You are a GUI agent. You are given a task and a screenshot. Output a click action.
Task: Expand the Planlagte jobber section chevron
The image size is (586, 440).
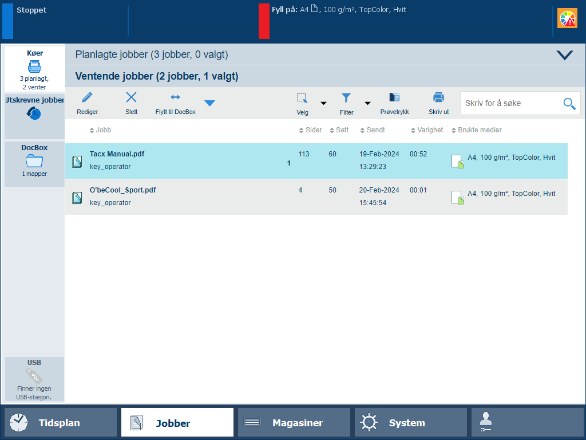565,56
